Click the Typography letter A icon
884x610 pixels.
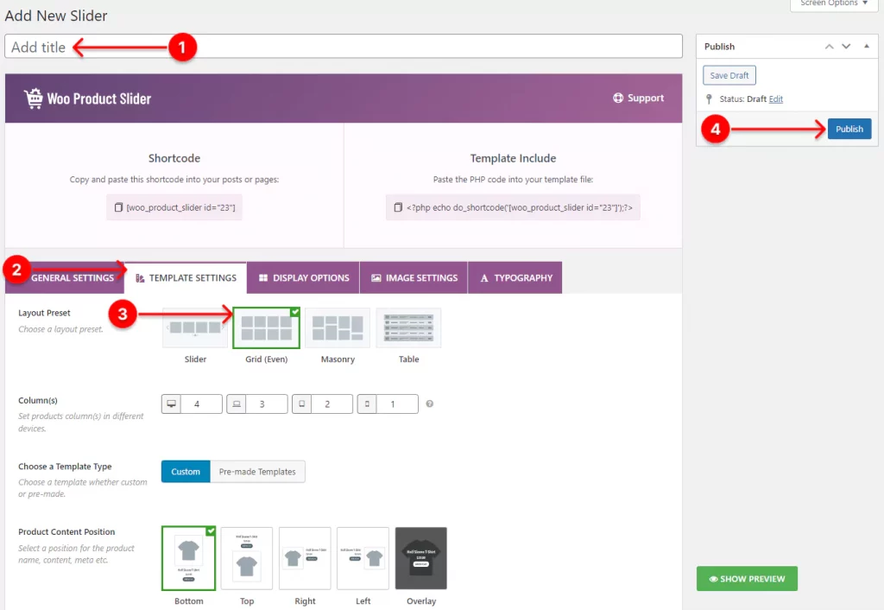click(x=484, y=277)
